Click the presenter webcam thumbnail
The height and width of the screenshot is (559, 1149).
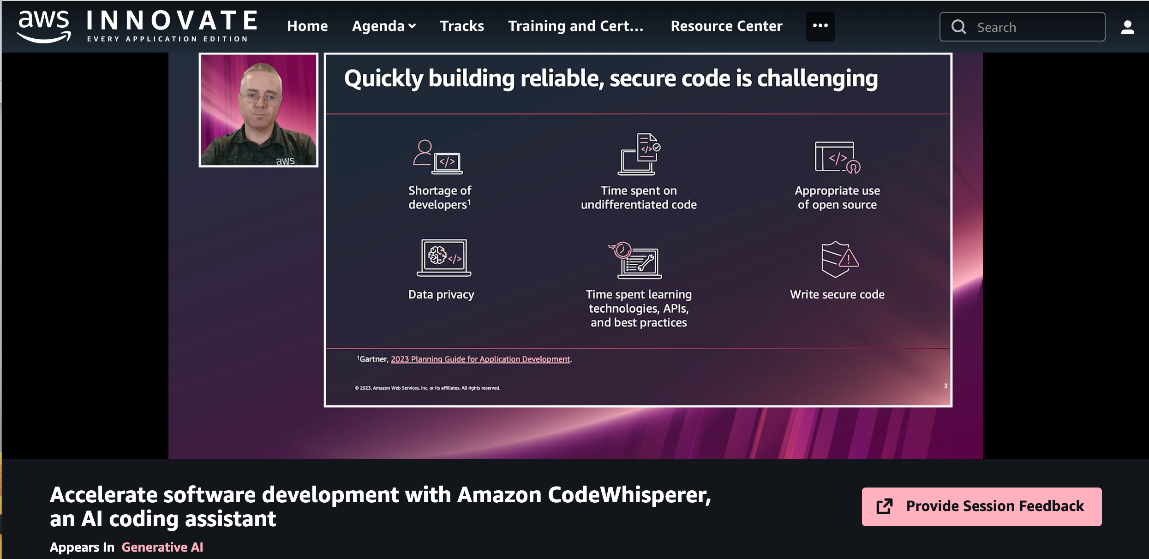point(258,110)
